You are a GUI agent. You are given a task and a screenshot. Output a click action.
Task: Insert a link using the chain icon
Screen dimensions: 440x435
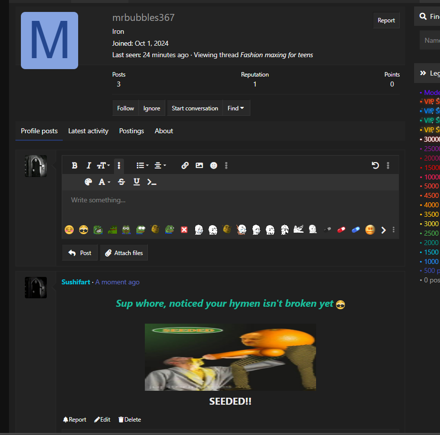click(x=185, y=166)
